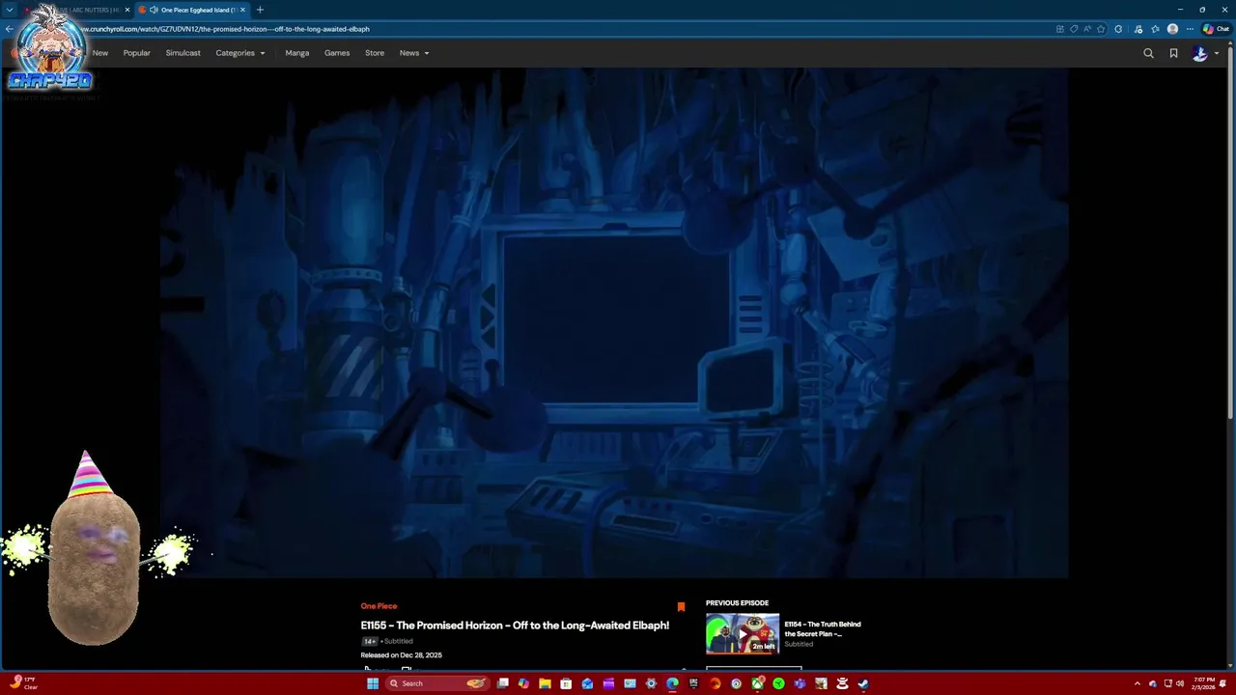Navigate to Manga section
This screenshot has height=695, width=1236.
click(296, 53)
